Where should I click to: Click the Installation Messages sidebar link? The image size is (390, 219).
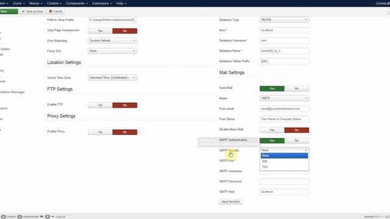tap(12, 92)
